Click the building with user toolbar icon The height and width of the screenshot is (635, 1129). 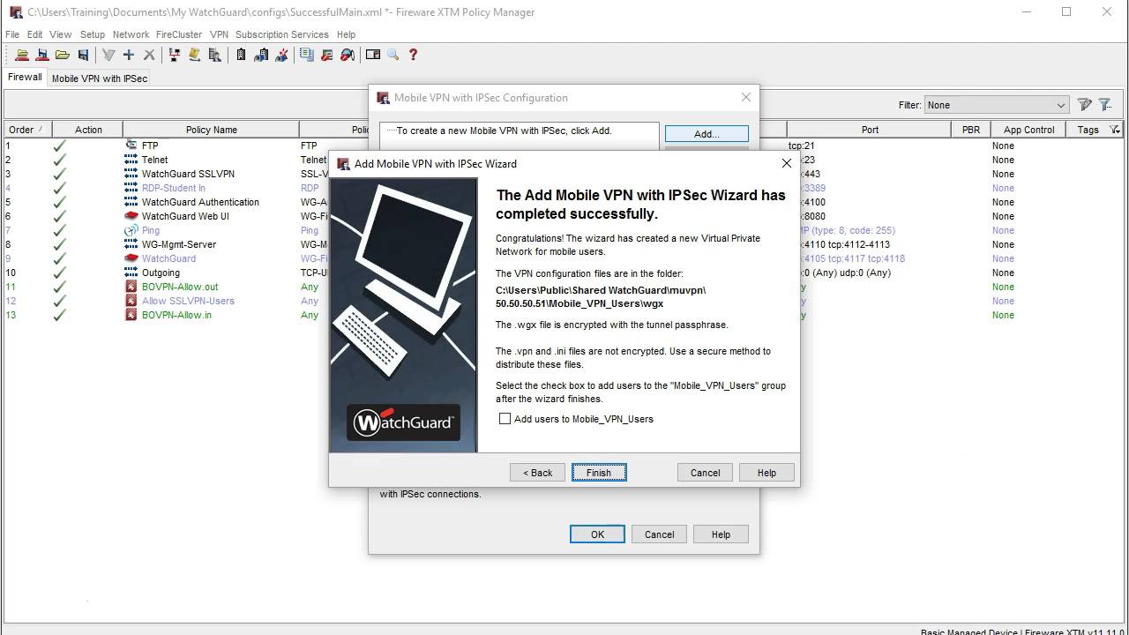pyautogui.click(x=214, y=55)
